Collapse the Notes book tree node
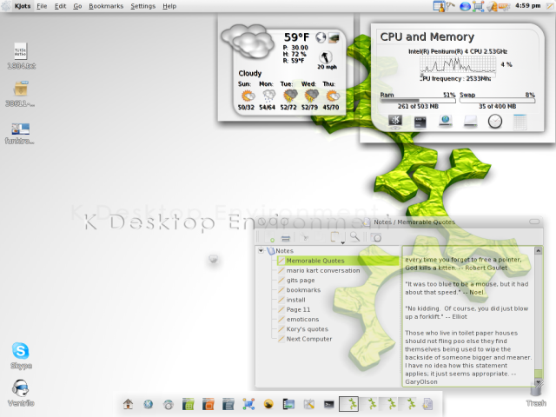The height and width of the screenshot is (417, 556). 261,251
